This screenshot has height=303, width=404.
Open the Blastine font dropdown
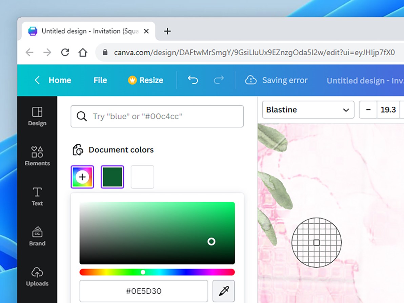point(307,109)
